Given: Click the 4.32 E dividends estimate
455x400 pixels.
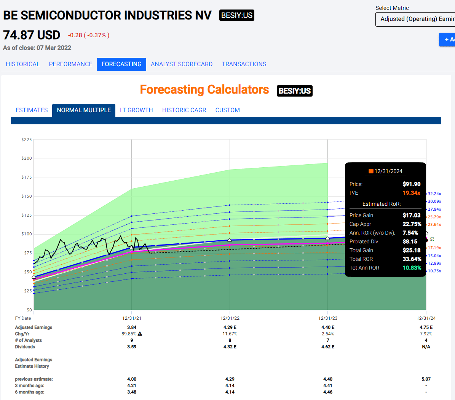Looking at the screenshot, I should click(x=230, y=347).
